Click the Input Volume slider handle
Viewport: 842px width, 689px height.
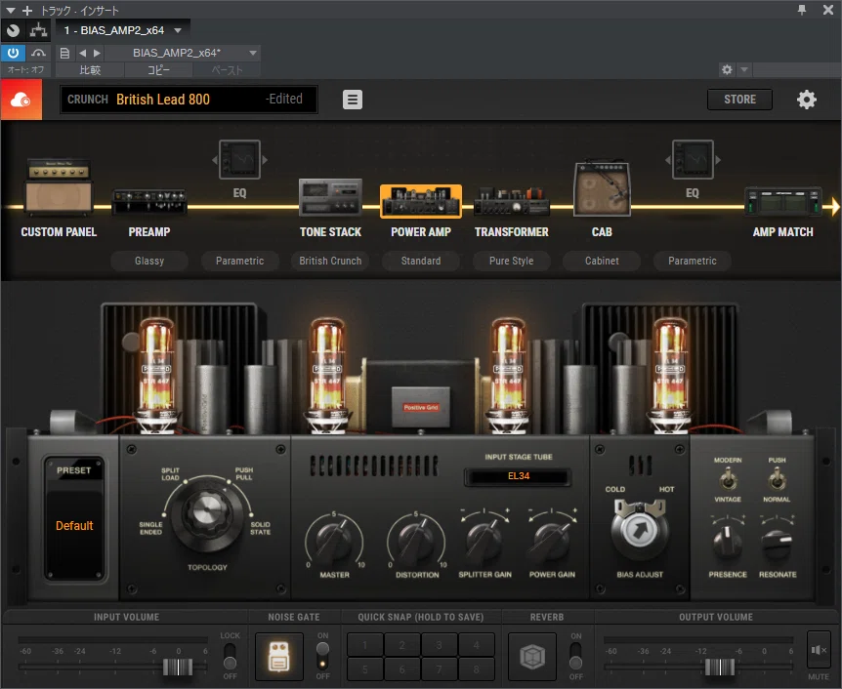178,667
